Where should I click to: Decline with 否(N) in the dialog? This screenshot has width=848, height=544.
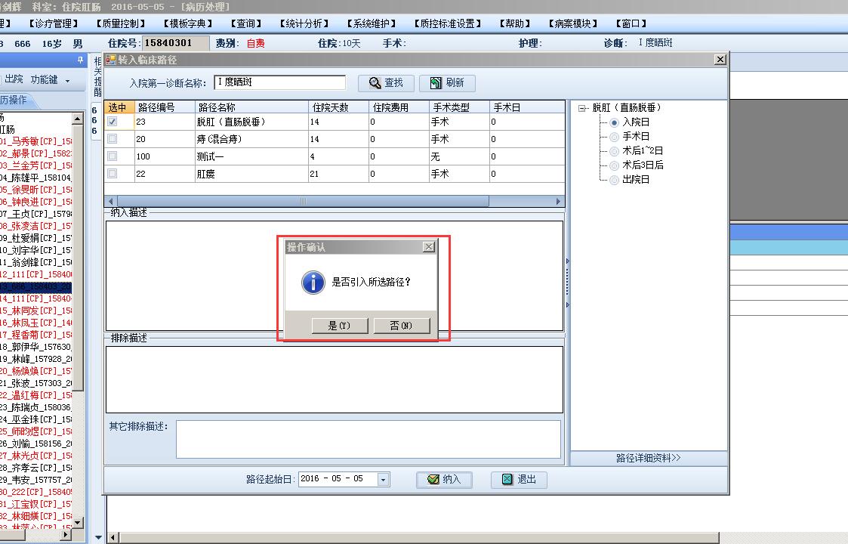tap(401, 326)
